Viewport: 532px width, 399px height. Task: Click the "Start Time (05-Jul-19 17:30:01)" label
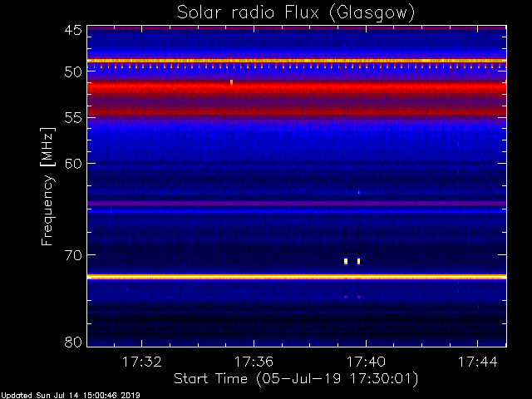click(x=296, y=379)
